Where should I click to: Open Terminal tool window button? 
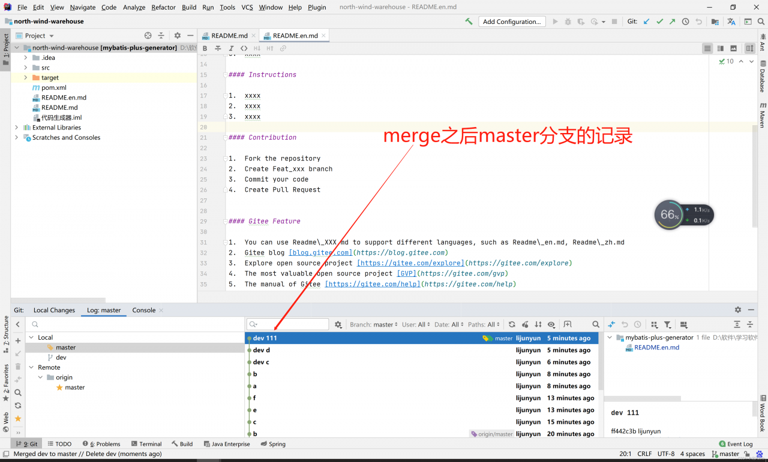146,444
